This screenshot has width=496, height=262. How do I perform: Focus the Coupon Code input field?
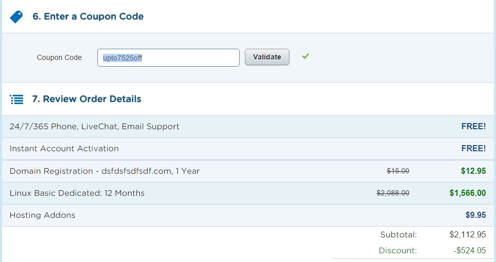coord(168,58)
